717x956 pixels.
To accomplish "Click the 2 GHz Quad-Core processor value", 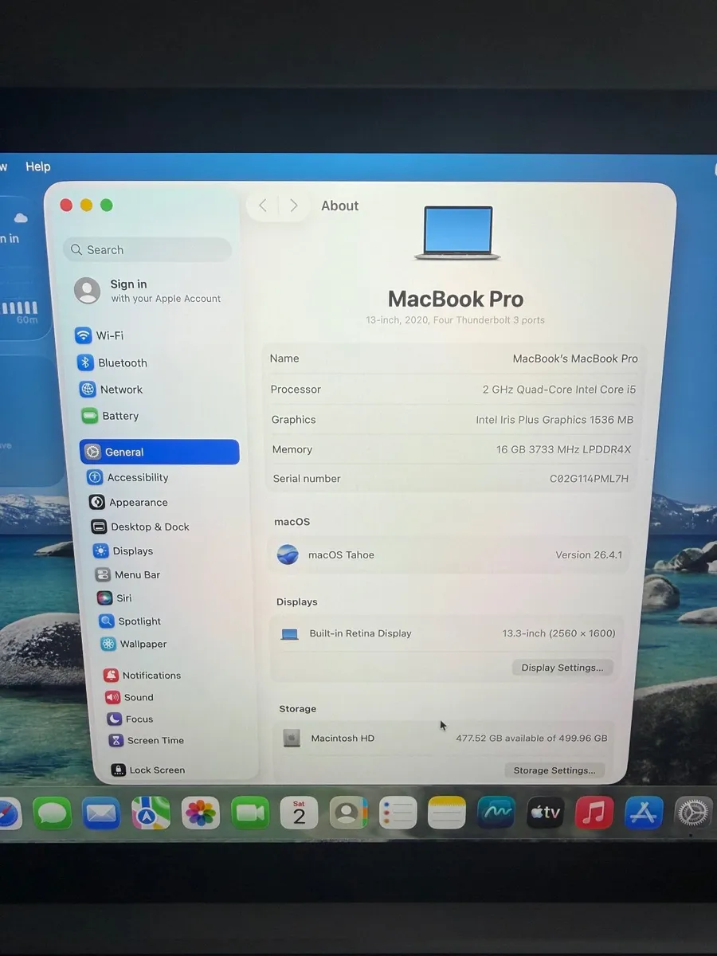I will (x=559, y=390).
